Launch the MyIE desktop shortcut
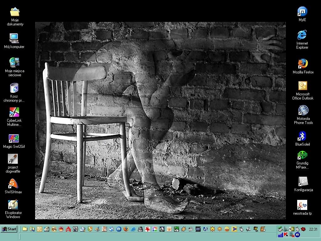 tap(303, 14)
